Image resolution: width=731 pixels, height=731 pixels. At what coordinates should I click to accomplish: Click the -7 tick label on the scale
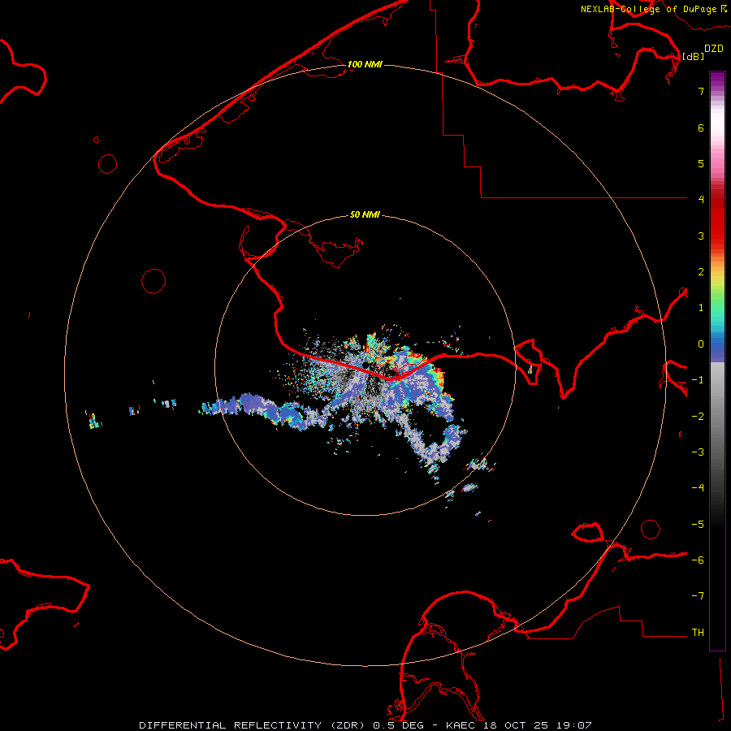pos(698,596)
